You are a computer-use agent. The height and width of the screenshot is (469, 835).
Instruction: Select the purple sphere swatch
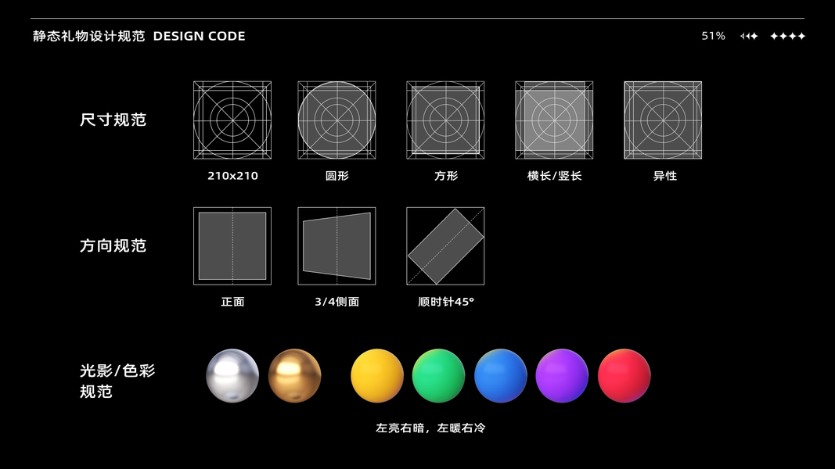(563, 376)
